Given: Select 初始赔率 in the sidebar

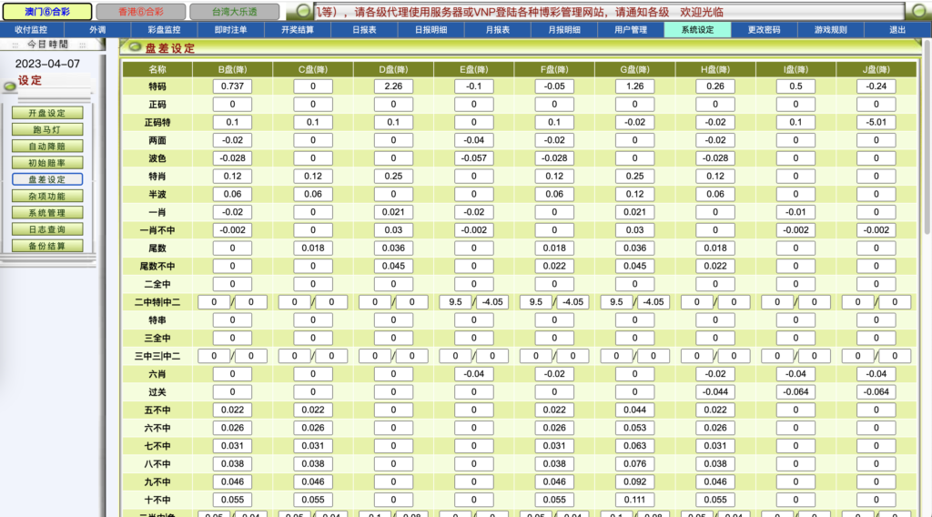Looking at the screenshot, I should (x=47, y=162).
